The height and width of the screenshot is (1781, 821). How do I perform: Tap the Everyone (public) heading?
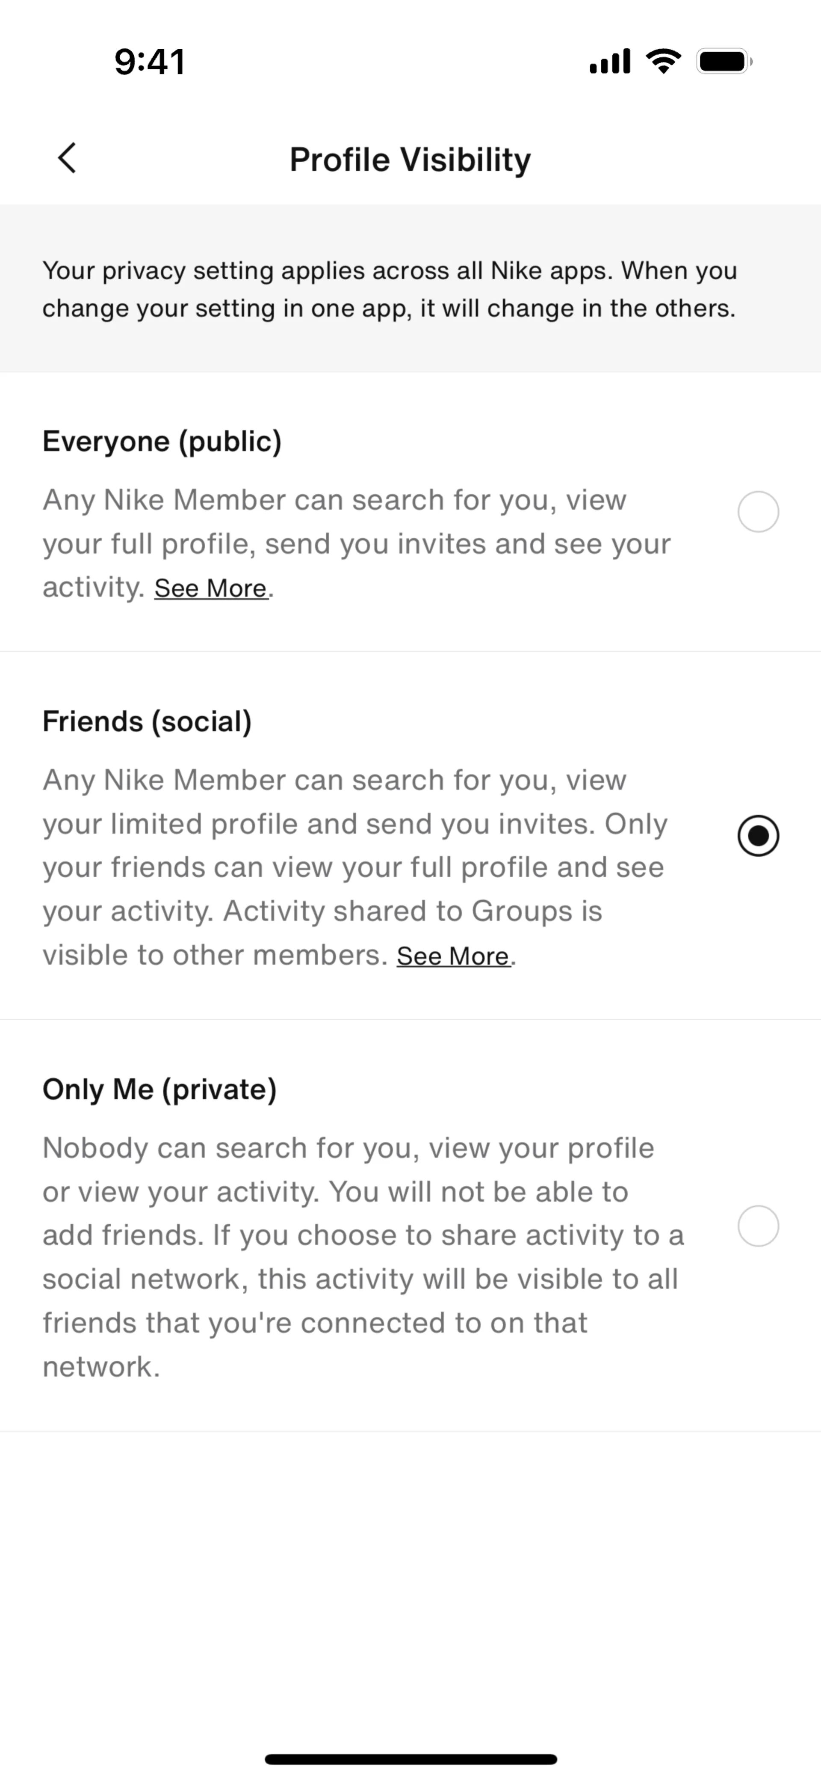pyautogui.click(x=162, y=441)
